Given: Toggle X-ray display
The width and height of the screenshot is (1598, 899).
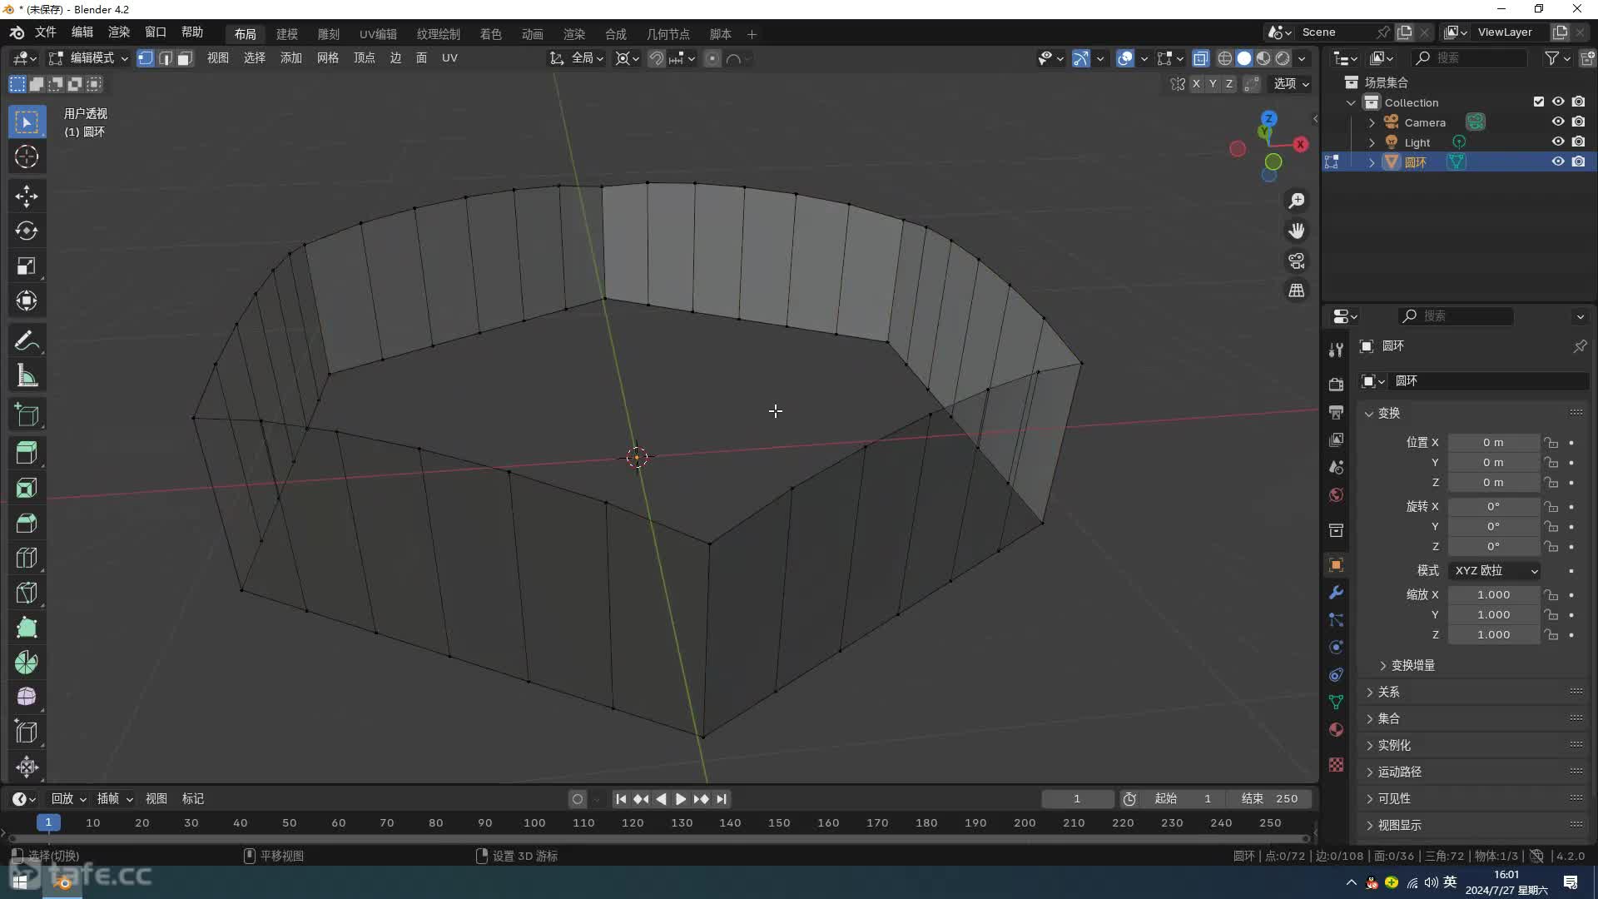Looking at the screenshot, I should click(1200, 58).
